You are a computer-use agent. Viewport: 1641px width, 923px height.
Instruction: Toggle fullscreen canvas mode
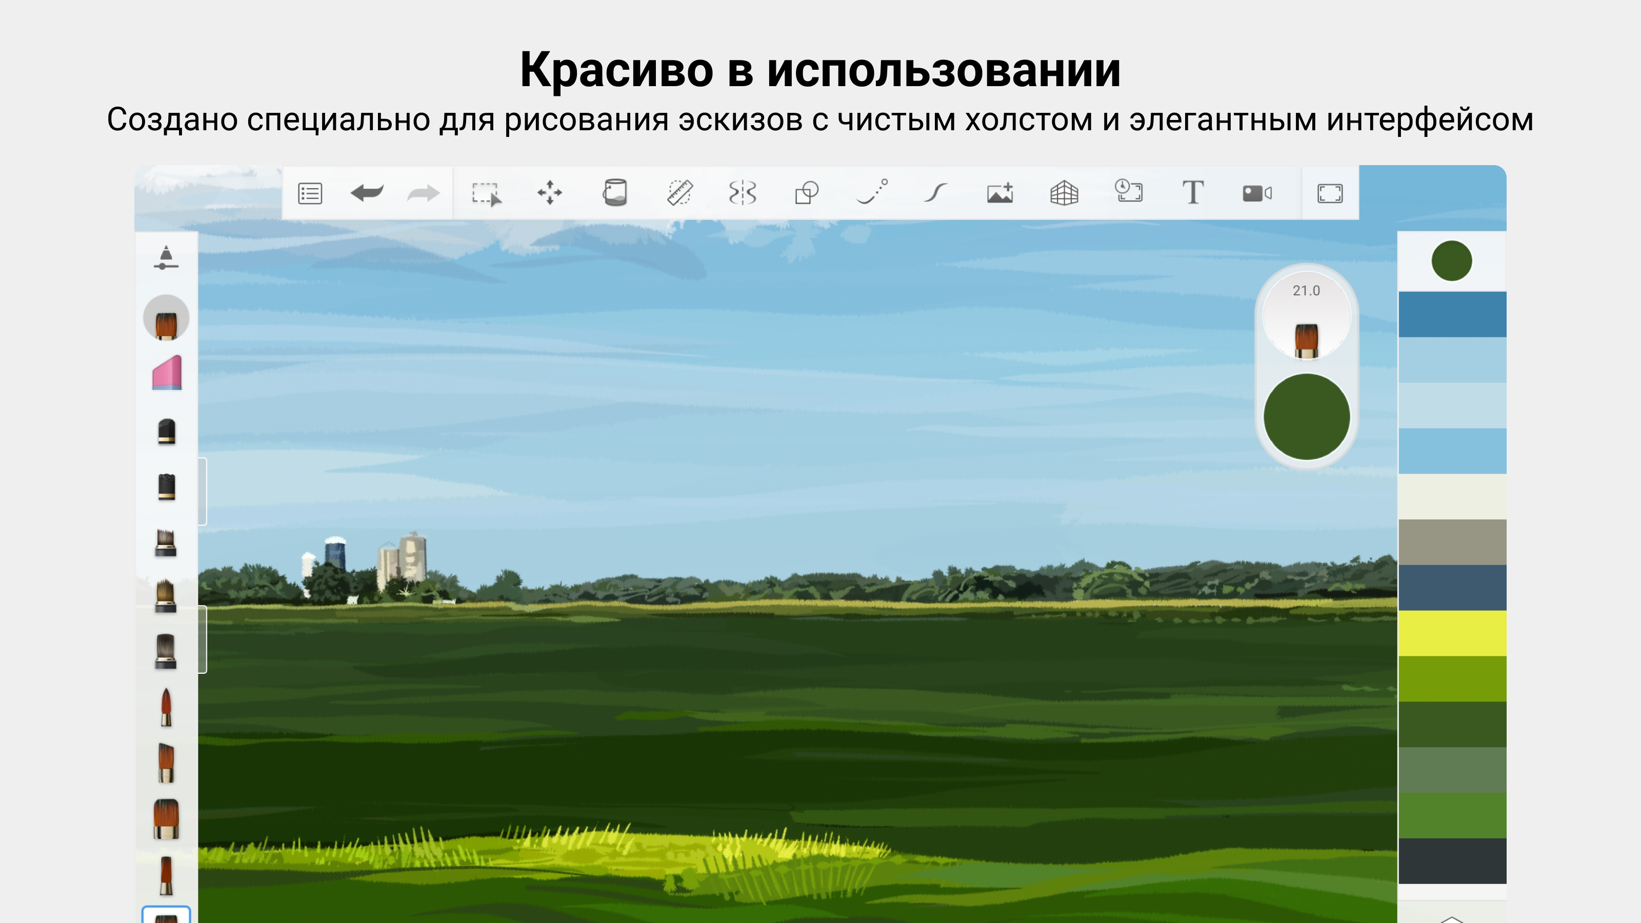point(1330,193)
